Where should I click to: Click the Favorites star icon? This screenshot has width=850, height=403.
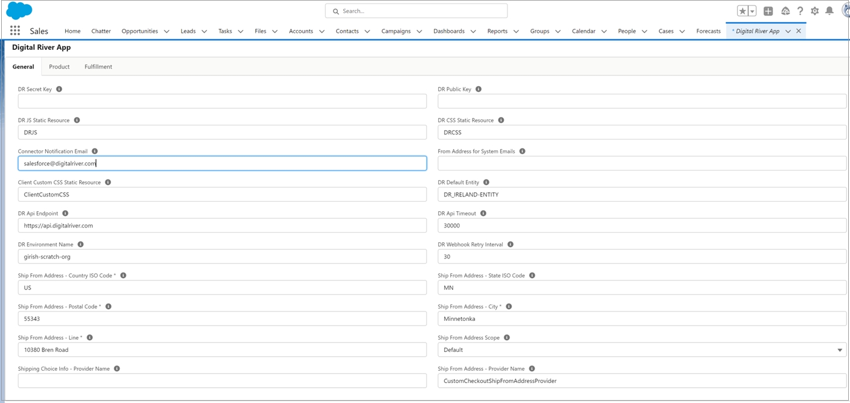point(743,11)
